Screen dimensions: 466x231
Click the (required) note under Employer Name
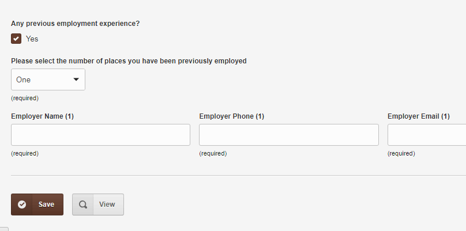25,153
